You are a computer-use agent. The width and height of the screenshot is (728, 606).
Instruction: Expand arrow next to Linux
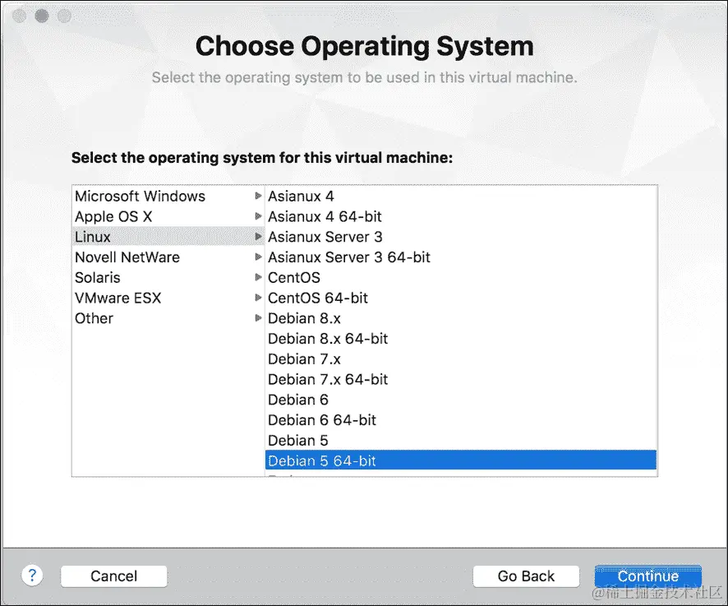click(x=259, y=237)
